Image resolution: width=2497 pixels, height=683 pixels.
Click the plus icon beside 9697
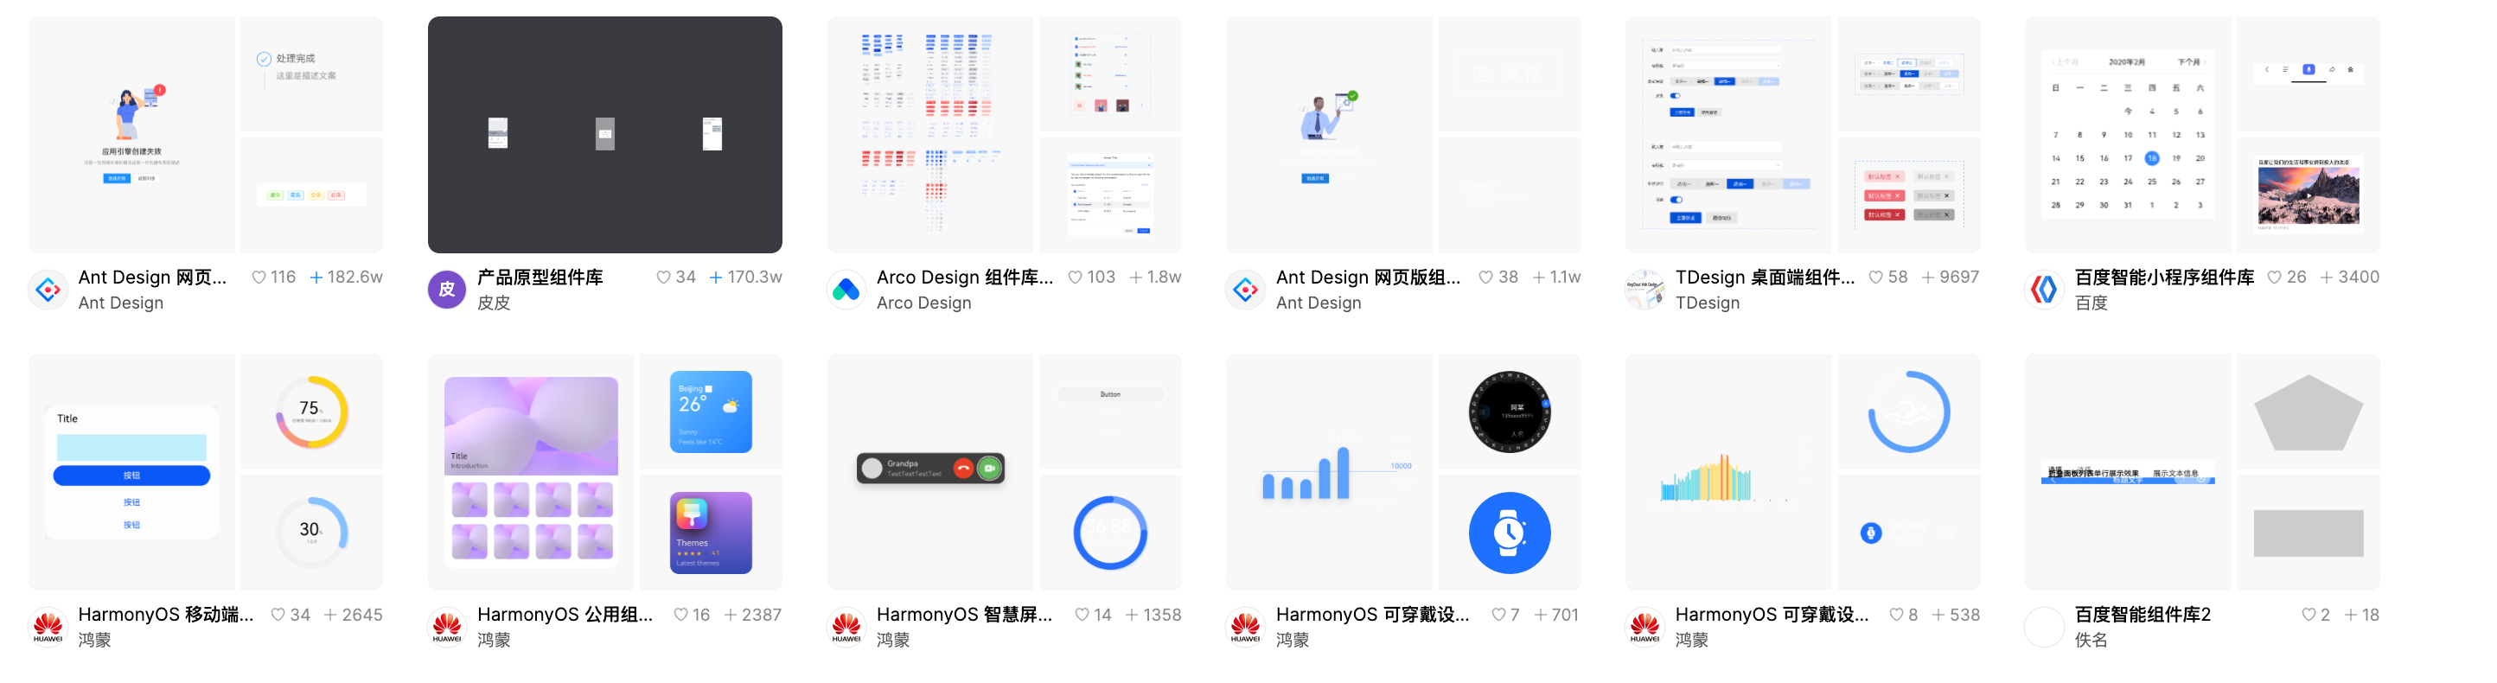coord(1928,277)
